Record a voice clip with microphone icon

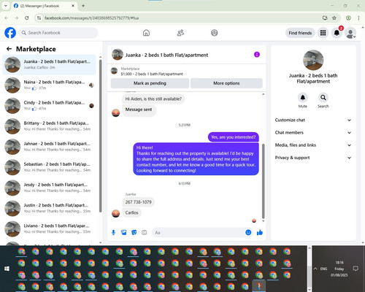(x=113, y=232)
